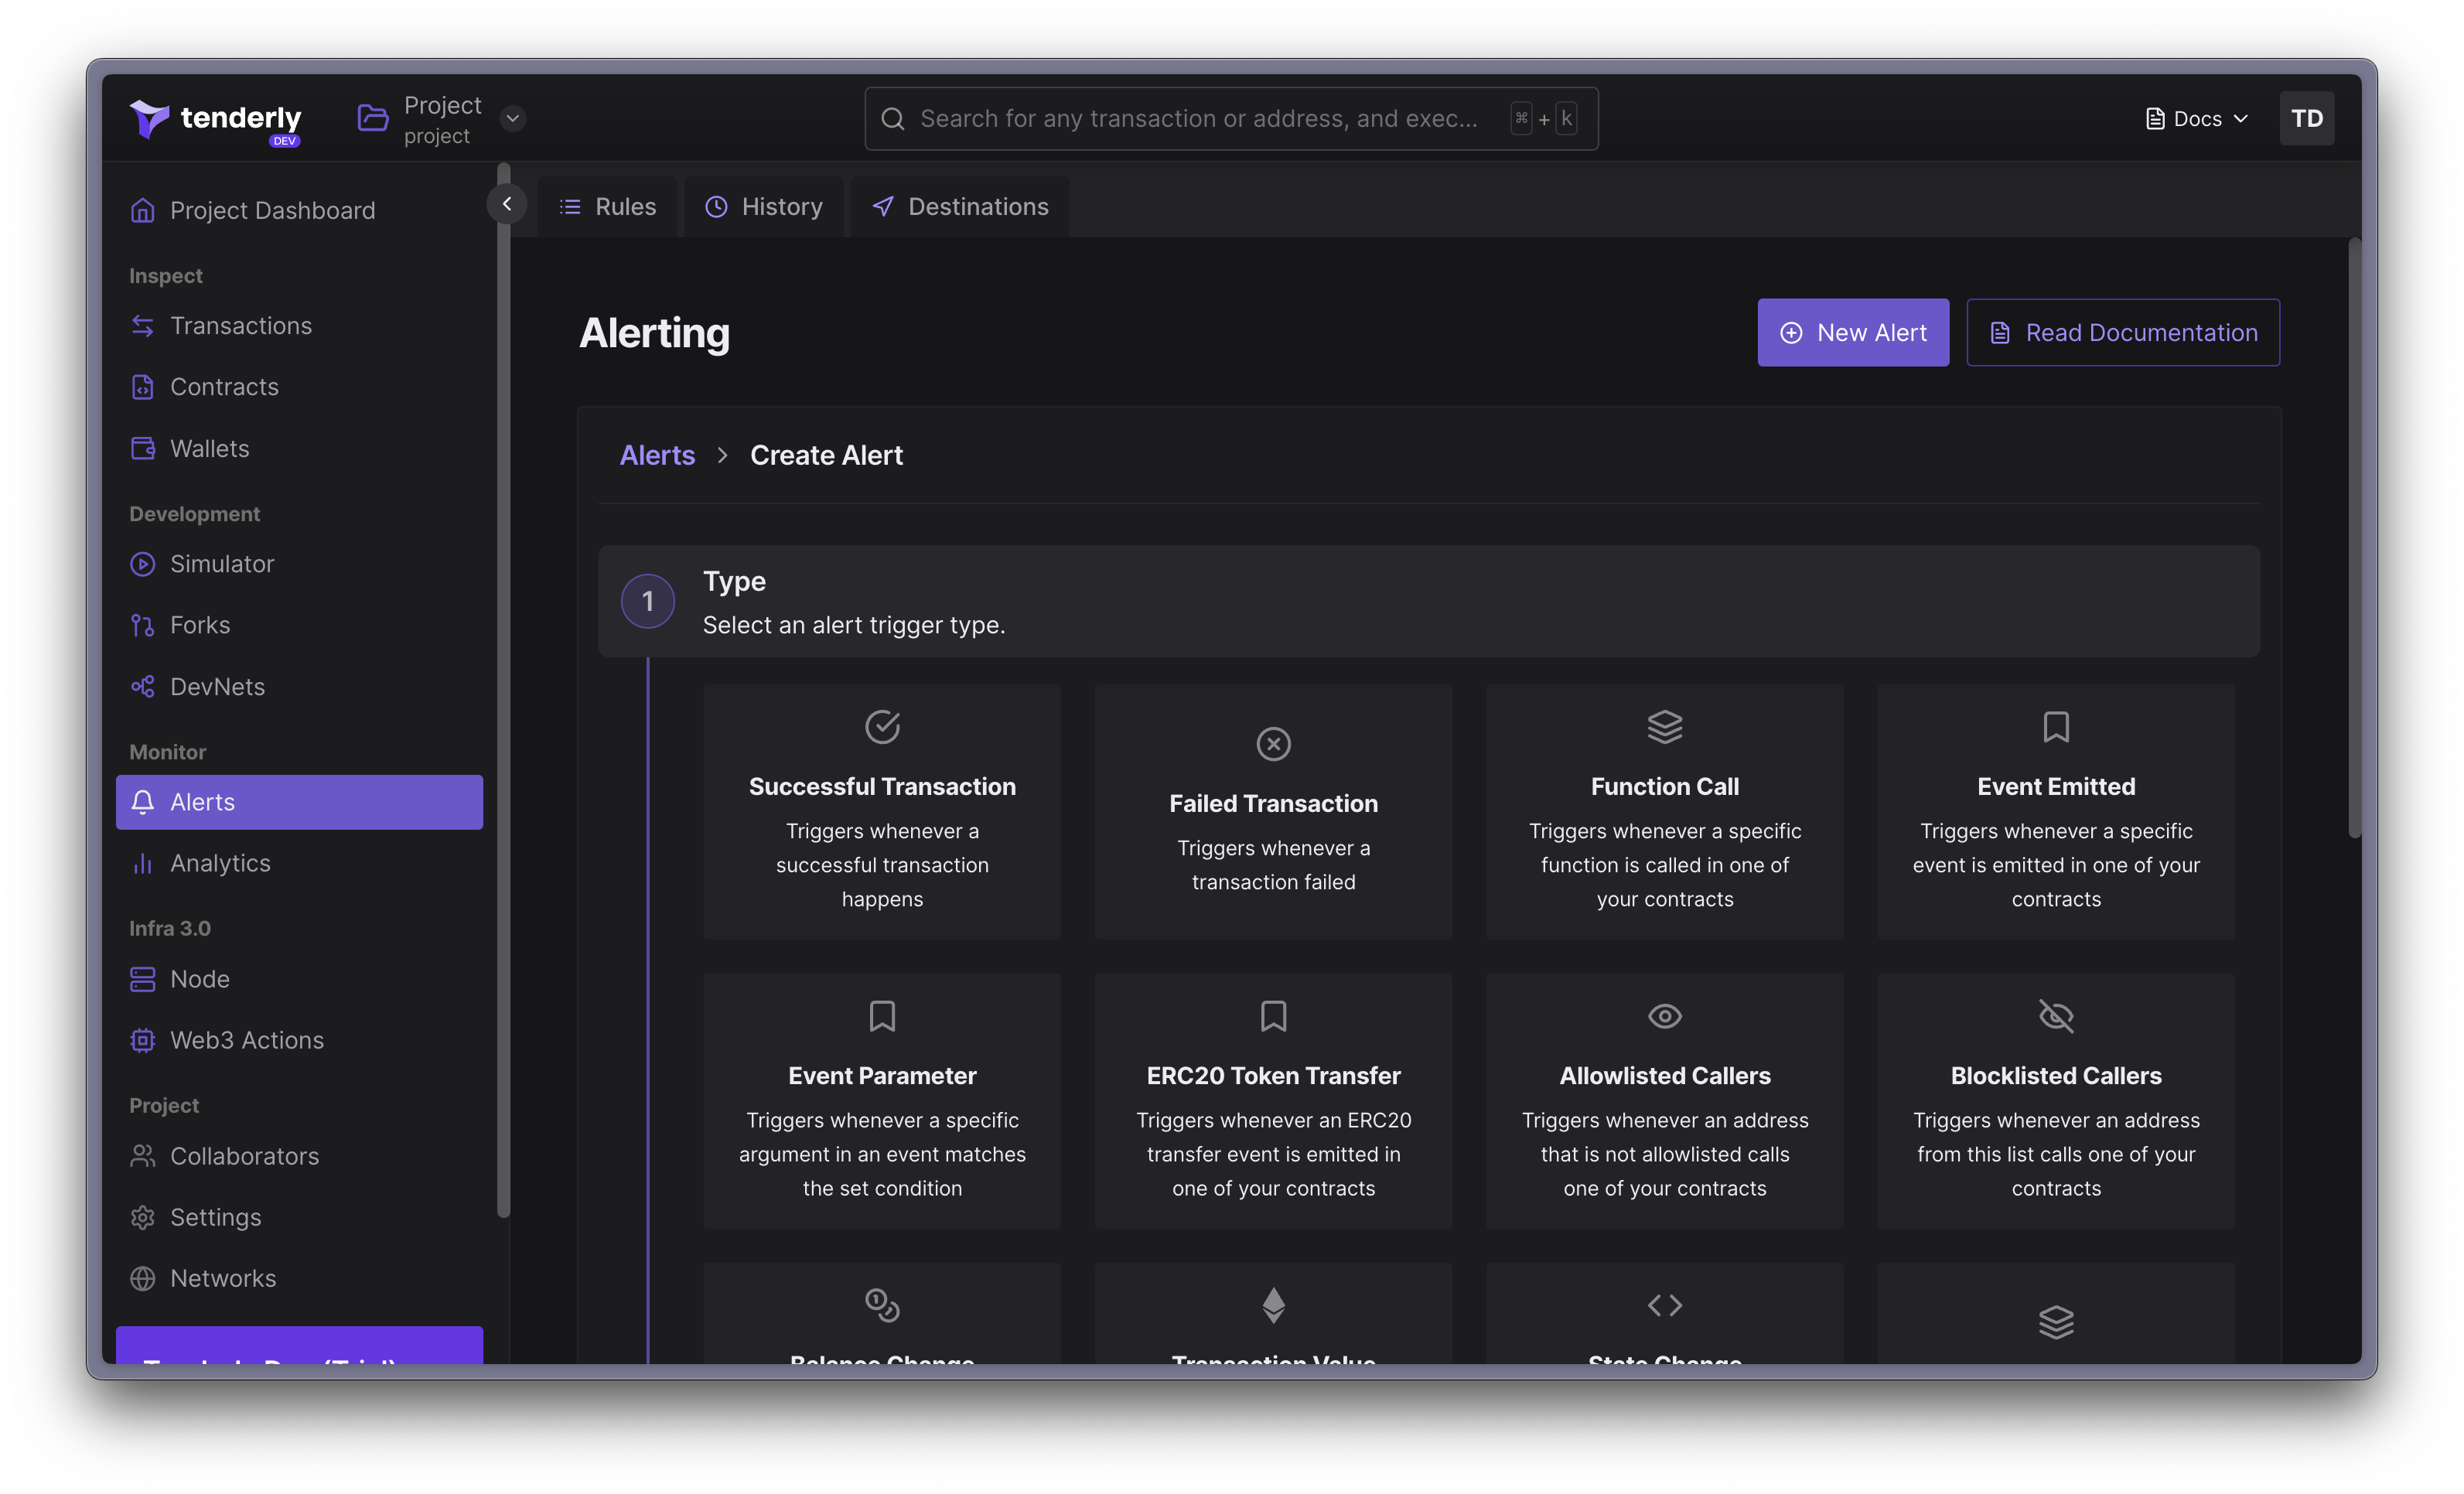Select Successful Transaction alert type

(882, 812)
